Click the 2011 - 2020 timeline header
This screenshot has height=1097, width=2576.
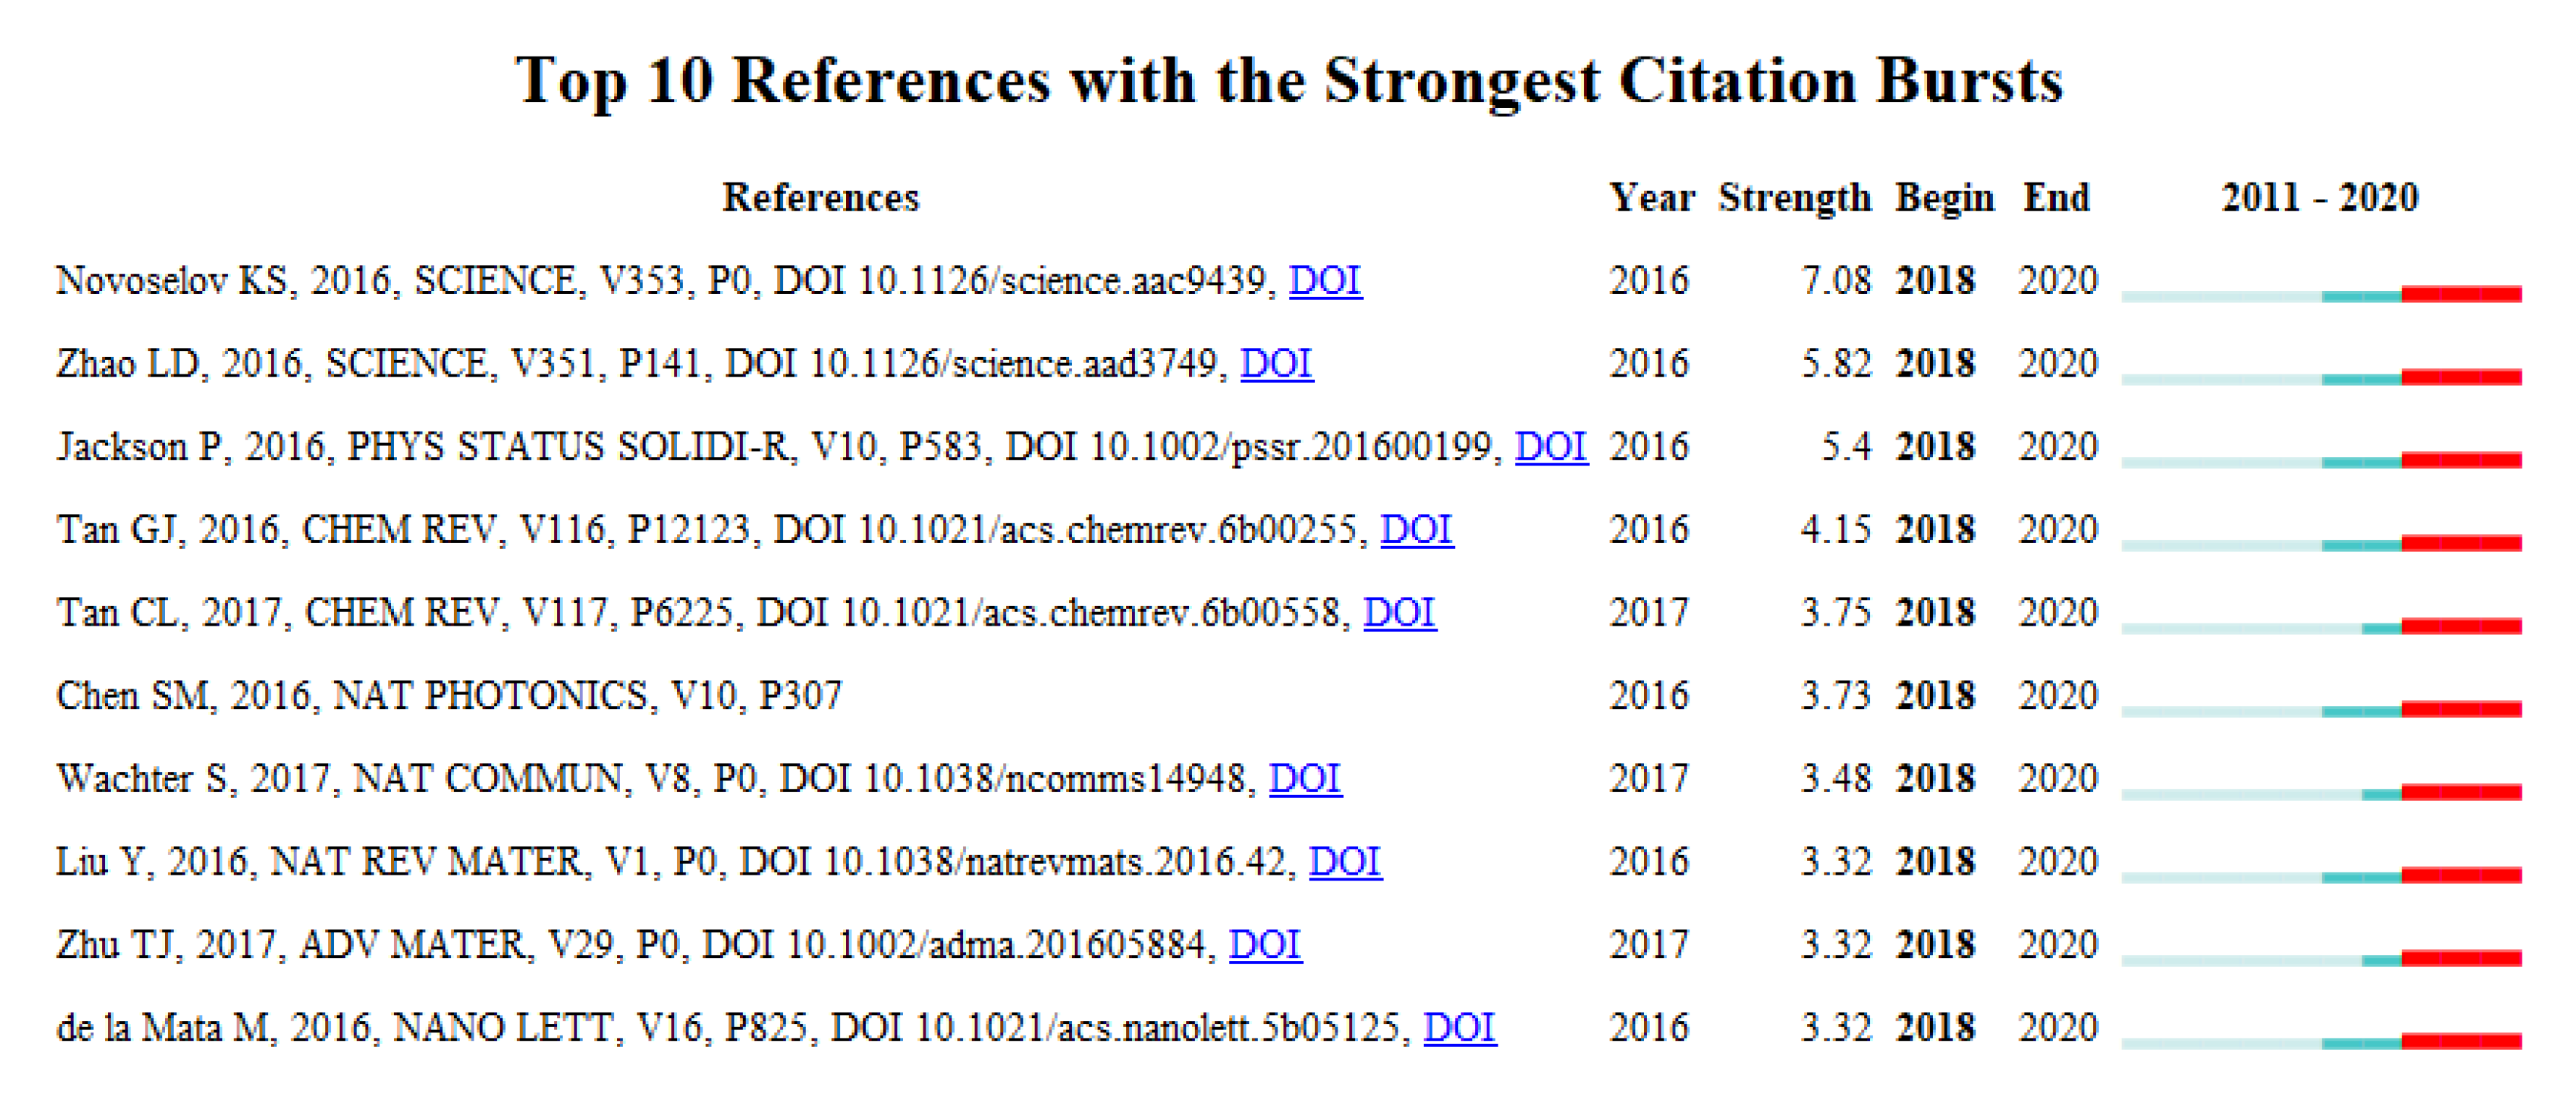[x=2319, y=197]
